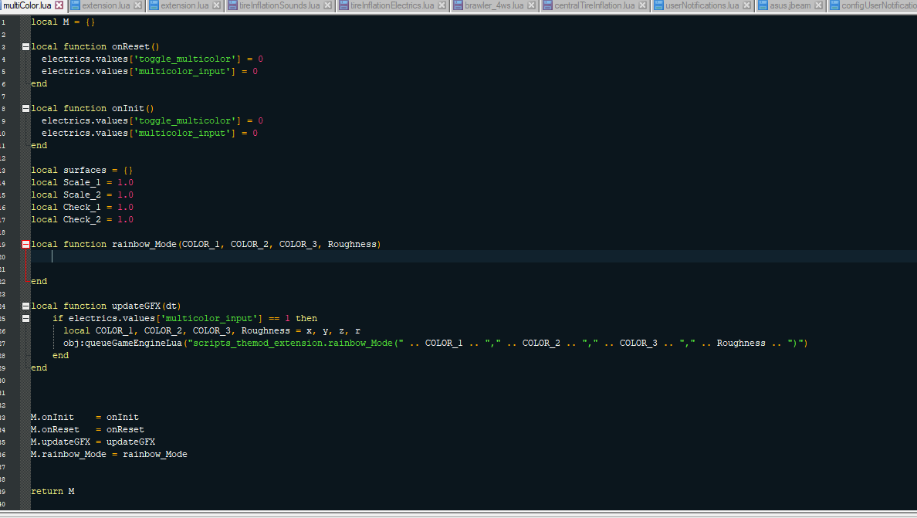Viewport: 917px width, 518px height.
Task: Click the 'local Scale_1 = 1.0' line
Action: tap(82, 182)
